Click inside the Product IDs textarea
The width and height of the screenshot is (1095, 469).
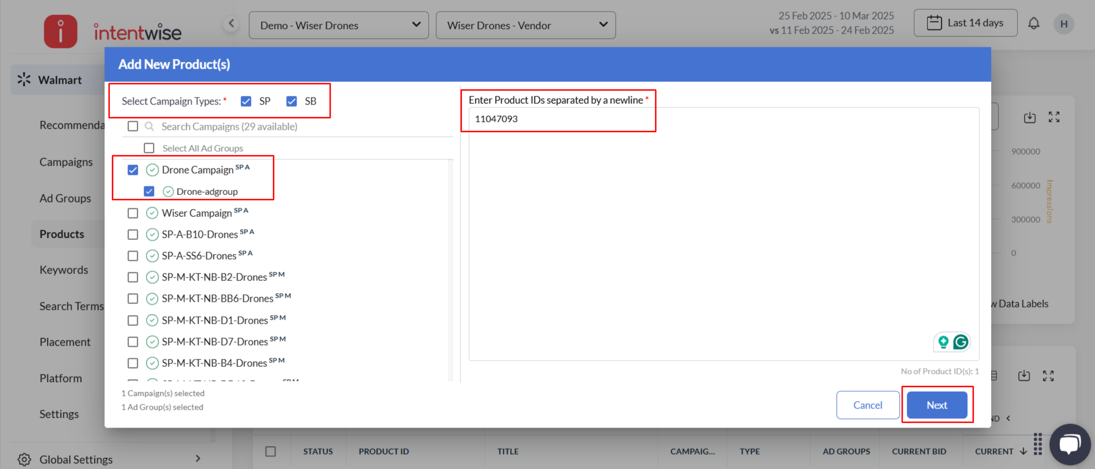point(724,234)
